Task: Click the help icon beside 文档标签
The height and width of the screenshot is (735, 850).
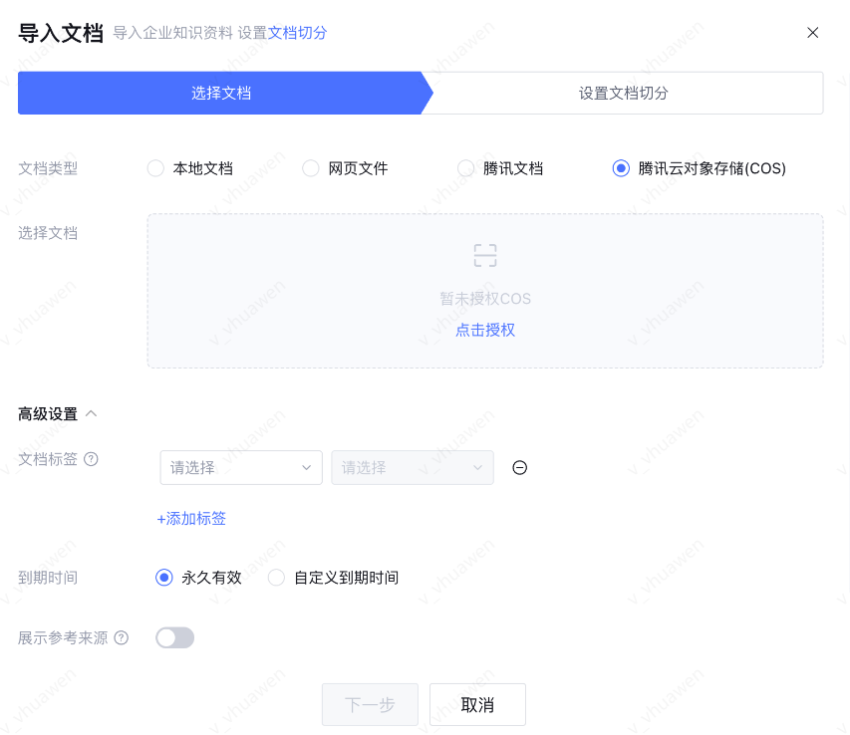Action: [x=92, y=459]
